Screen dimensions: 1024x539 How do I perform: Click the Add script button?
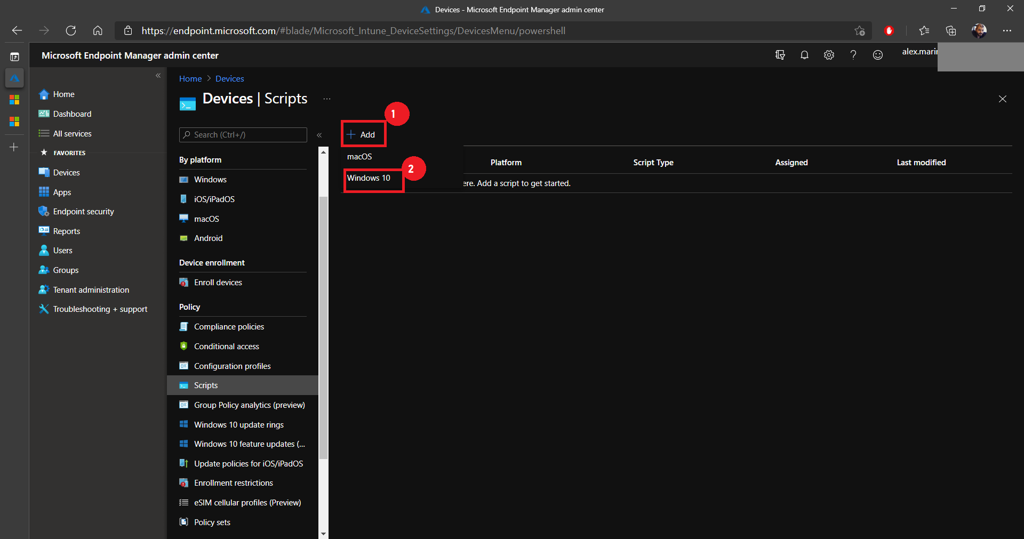pos(362,135)
